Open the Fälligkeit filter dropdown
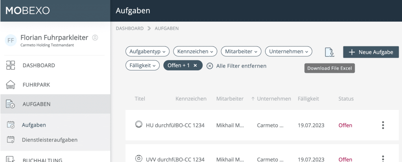Viewport: 402px width, 162px height. (143, 66)
